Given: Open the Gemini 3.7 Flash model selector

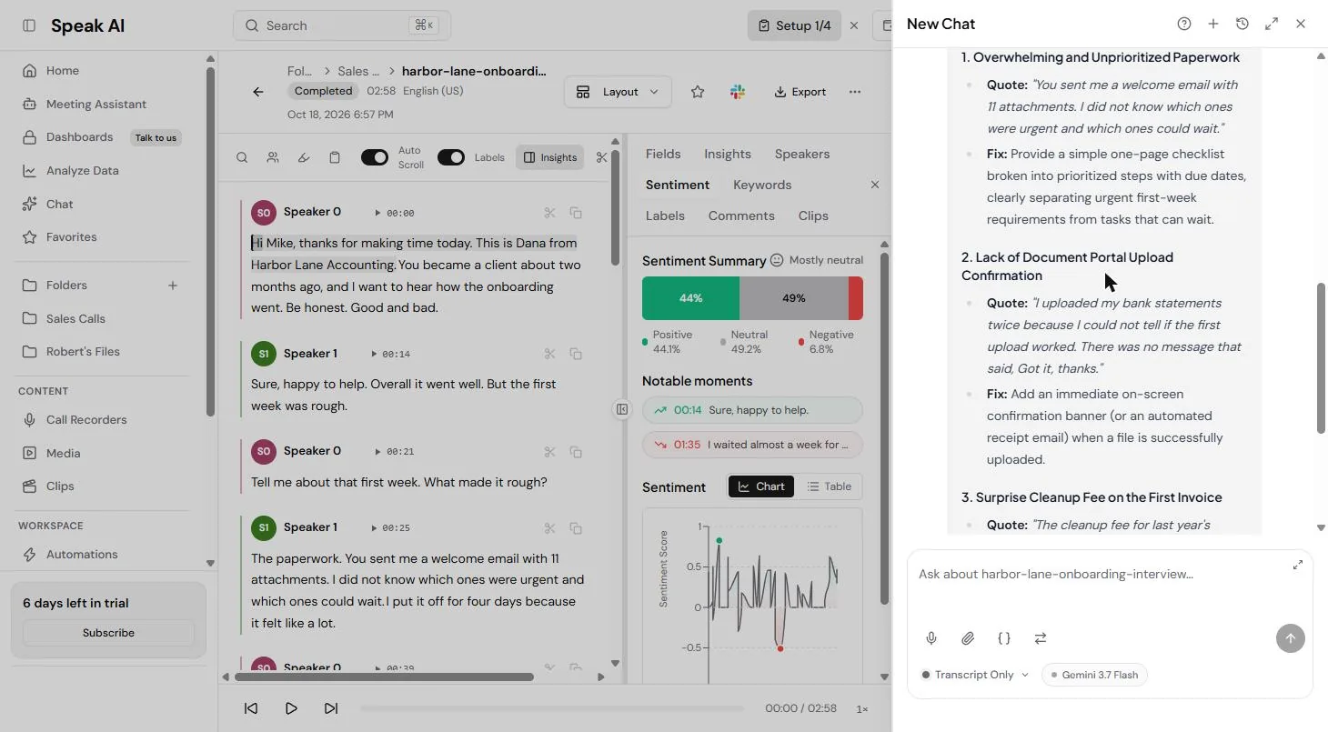Looking at the screenshot, I should (x=1094, y=675).
